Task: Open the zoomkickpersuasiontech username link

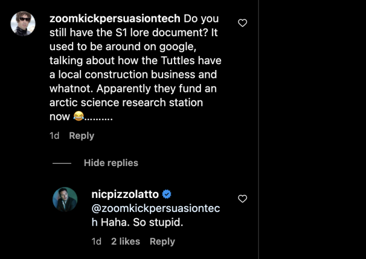Action: (115, 19)
